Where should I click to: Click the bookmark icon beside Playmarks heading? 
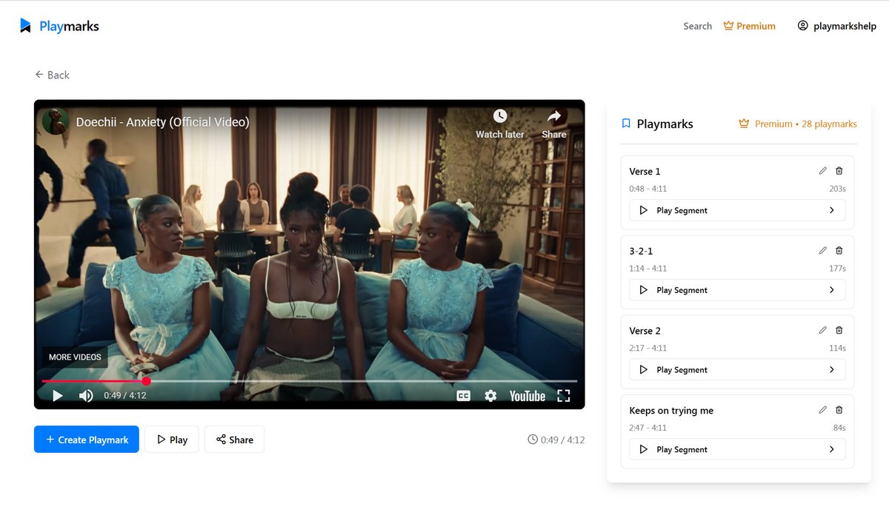pos(626,124)
